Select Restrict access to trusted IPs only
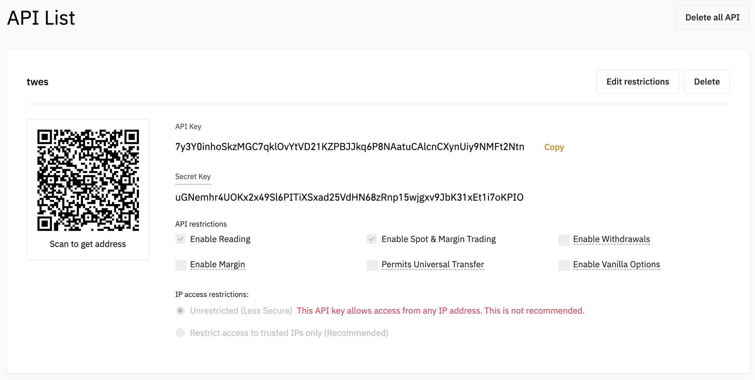The height and width of the screenshot is (380, 755). 181,333
